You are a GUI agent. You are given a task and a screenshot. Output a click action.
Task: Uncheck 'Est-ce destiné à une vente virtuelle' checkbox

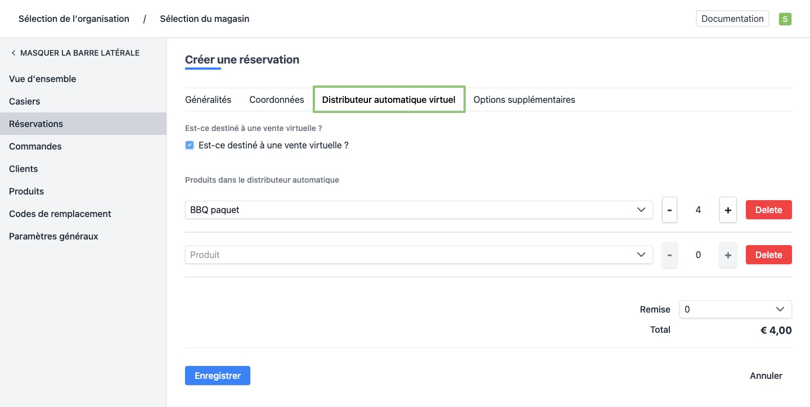coord(190,145)
